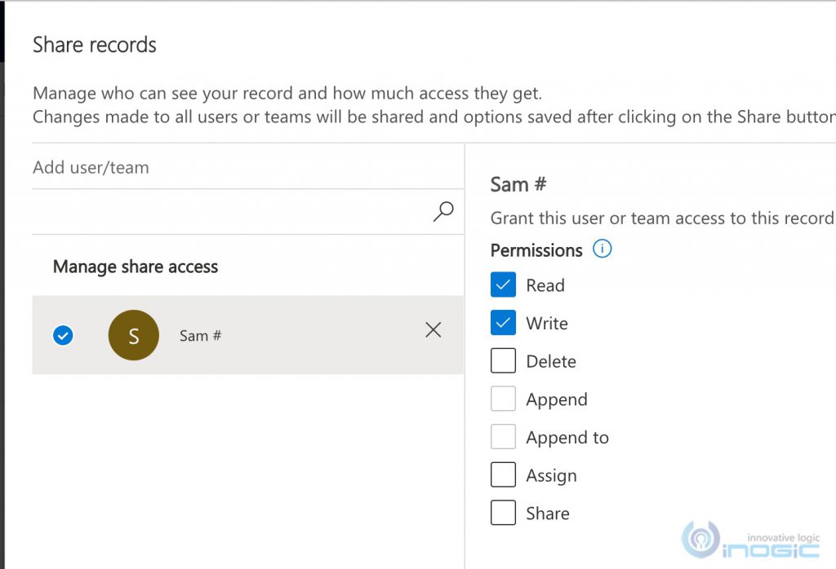The width and height of the screenshot is (836, 569).
Task: Enable the Share permission
Action: (503, 512)
